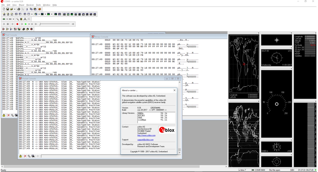Click the Table view toolbar icon
318x172 pixels.
point(29,14)
